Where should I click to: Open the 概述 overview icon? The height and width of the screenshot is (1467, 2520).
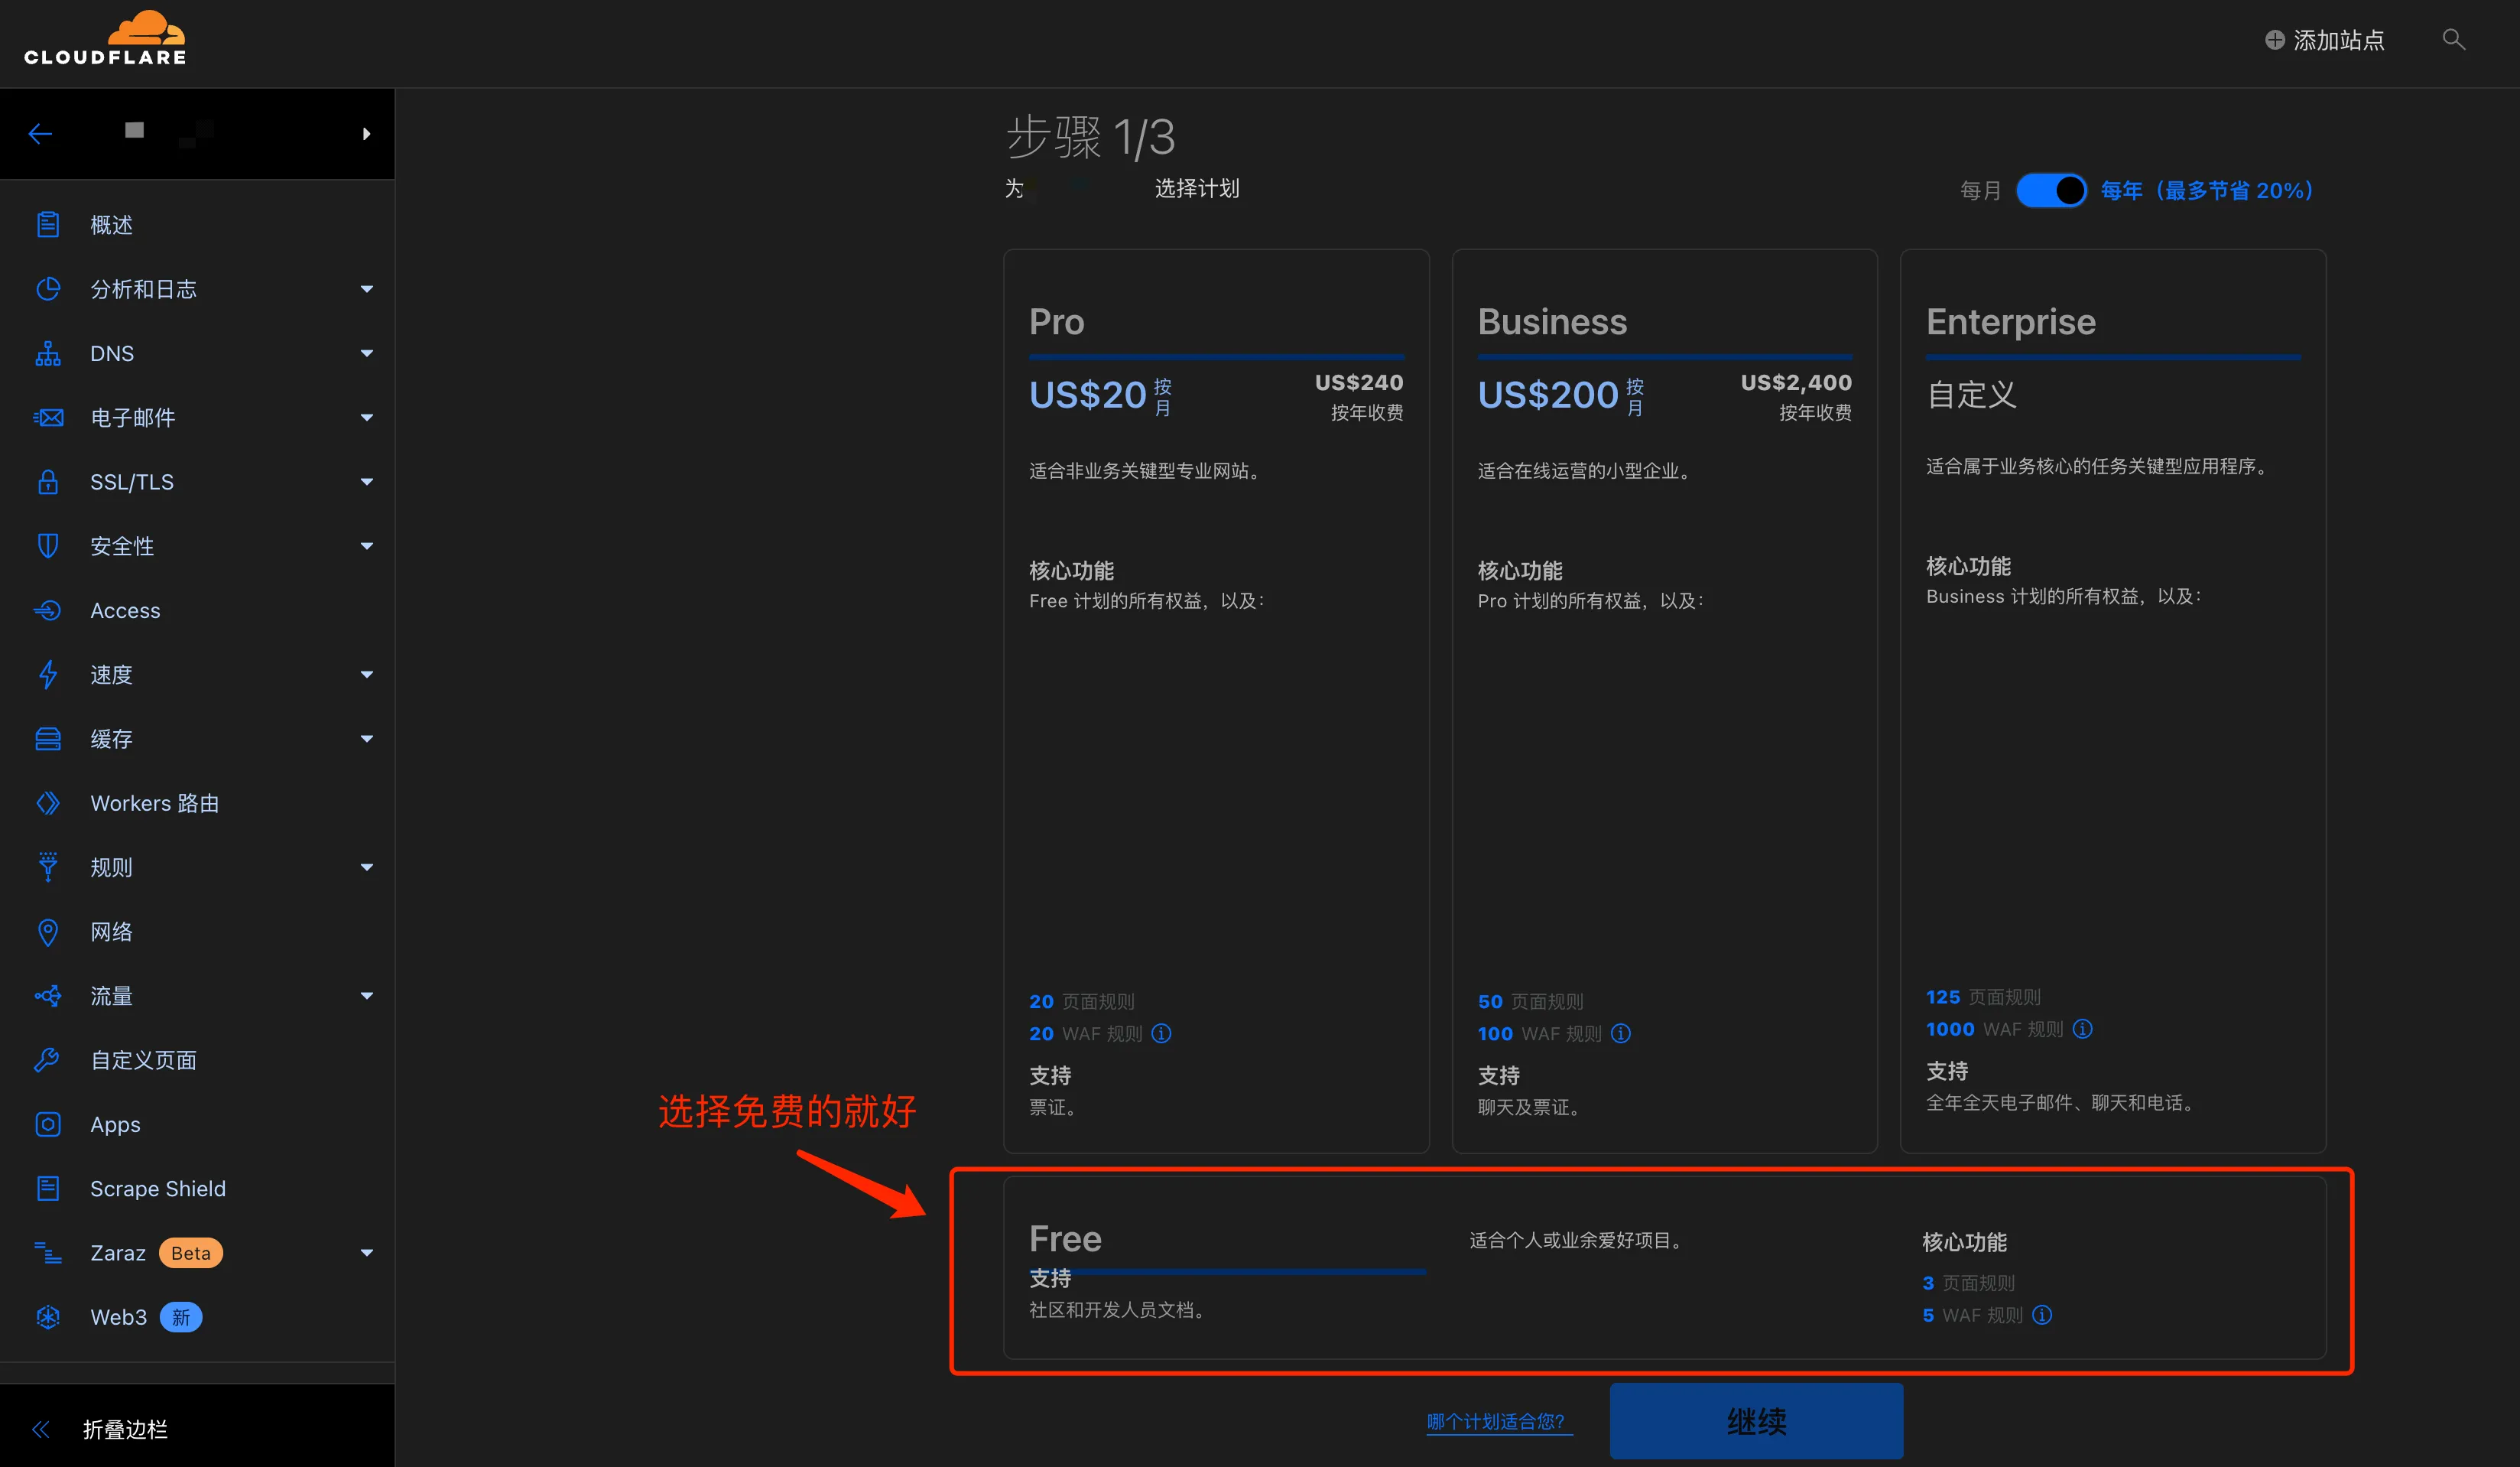coord(48,224)
